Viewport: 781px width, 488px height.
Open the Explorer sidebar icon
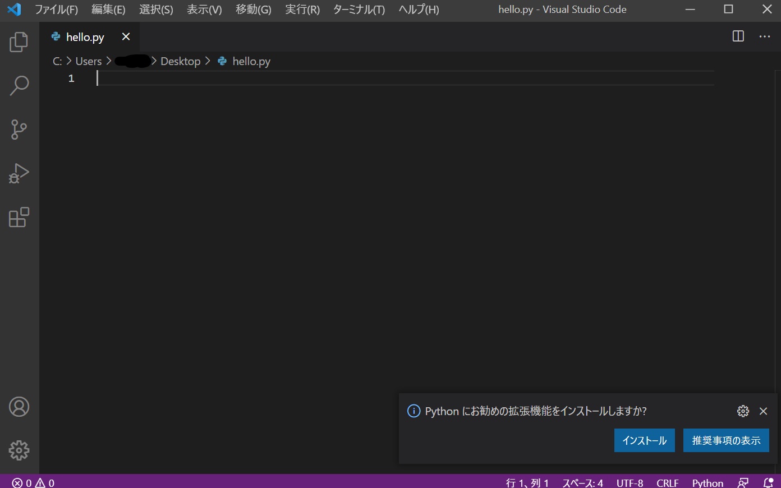19,42
